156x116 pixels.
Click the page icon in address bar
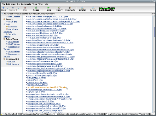tap(2, 14)
